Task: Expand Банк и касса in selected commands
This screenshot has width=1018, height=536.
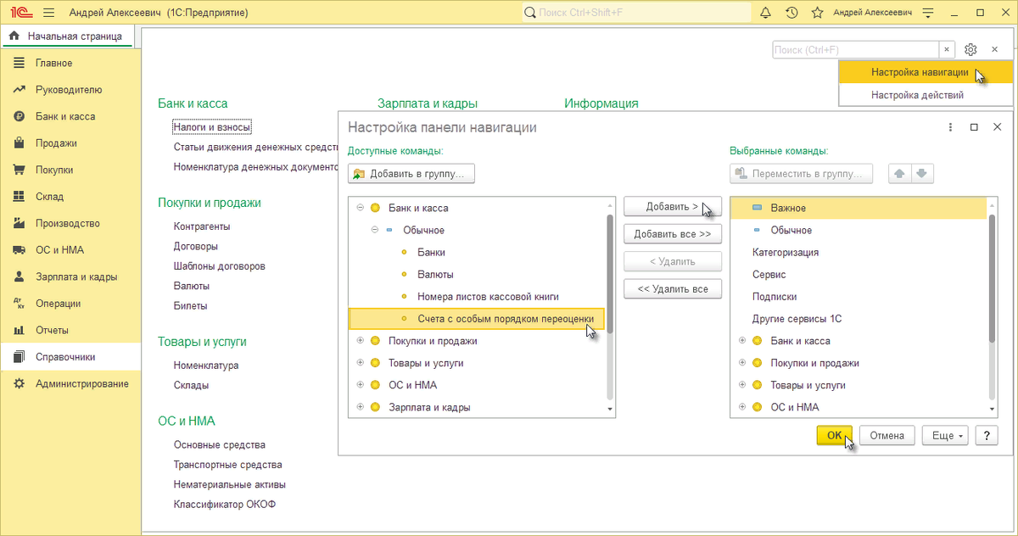Action: point(743,341)
